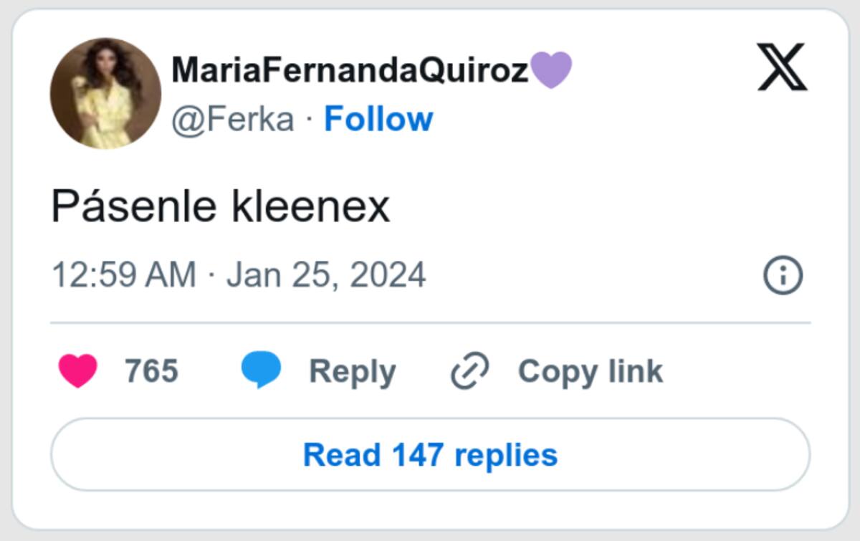Click the chain link icon
This screenshot has width=860, height=541.
click(469, 371)
